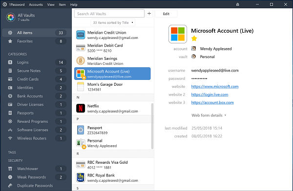The image size is (293, 191).
Task: Click the Credit Cards category icon
Action: [x=10, y=79]
